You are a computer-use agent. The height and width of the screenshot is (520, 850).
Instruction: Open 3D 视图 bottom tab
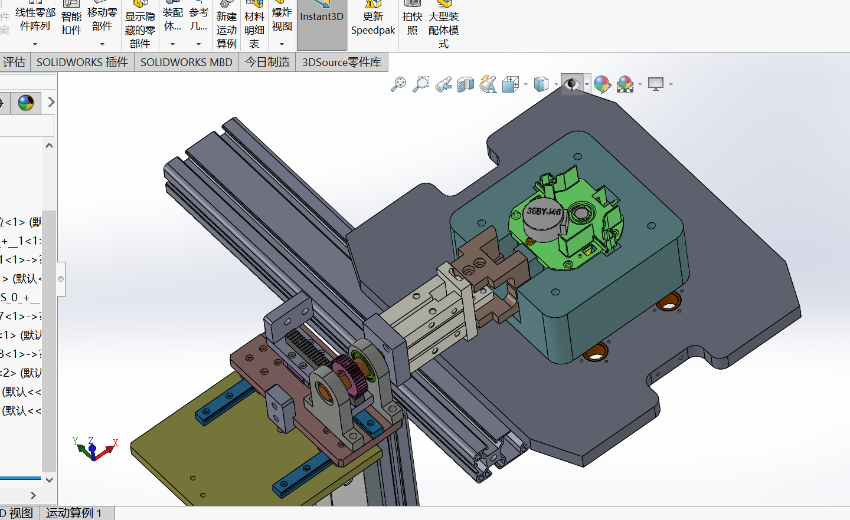coord(19,513)
